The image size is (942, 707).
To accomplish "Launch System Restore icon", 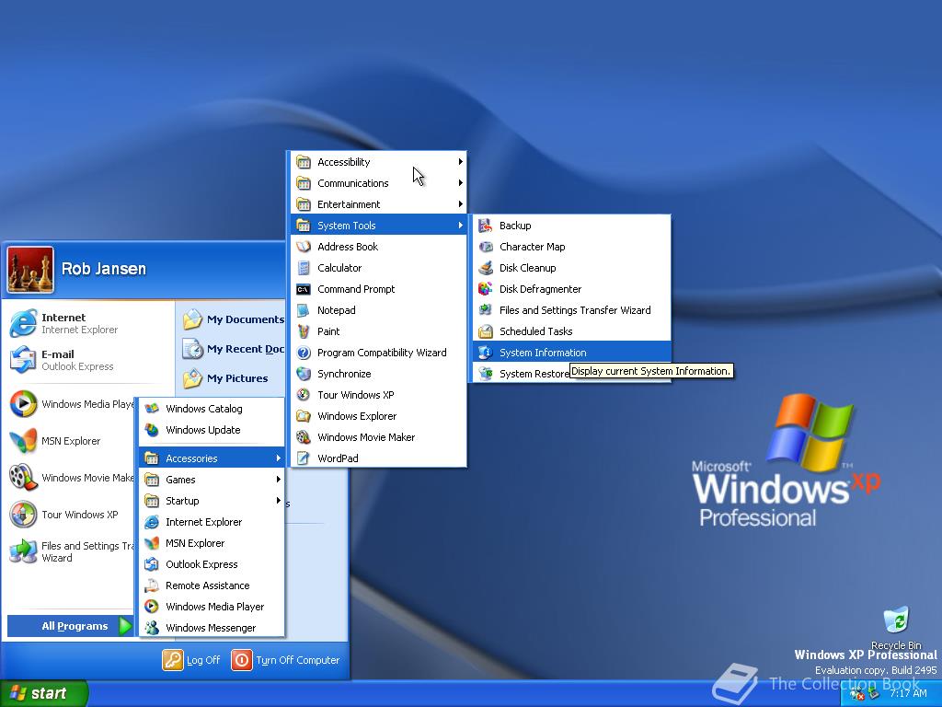I will coord(486,374).
